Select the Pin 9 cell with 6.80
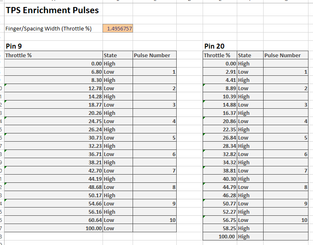 tap(54, 72)
